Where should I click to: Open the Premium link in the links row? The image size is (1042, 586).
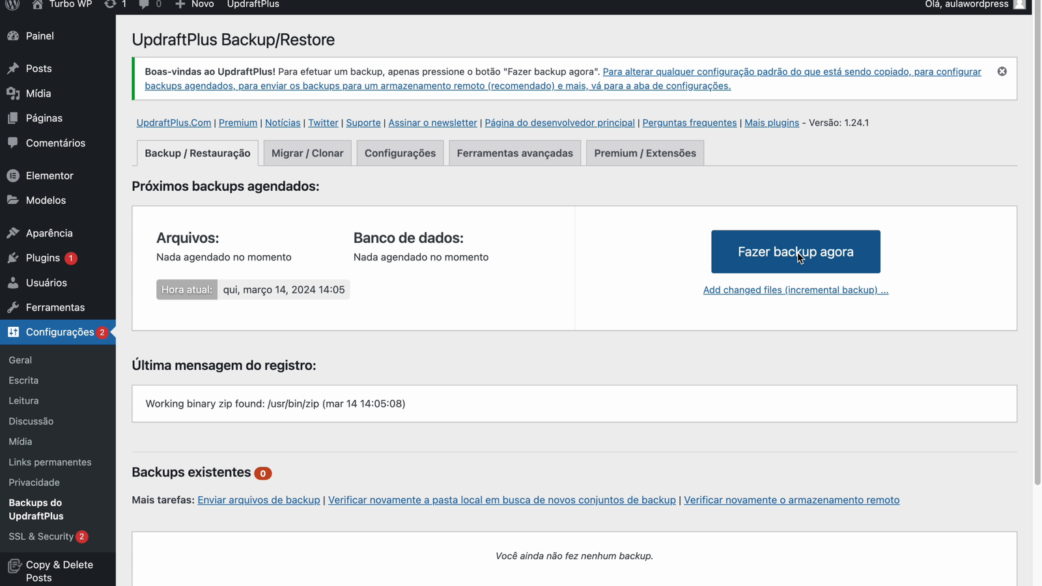tap(238, 122)
